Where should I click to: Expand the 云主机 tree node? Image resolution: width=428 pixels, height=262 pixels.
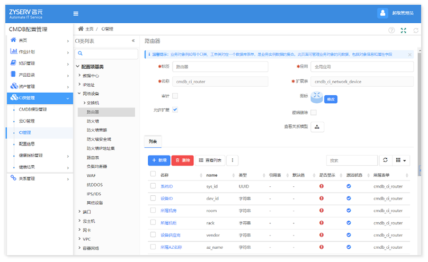coord(79,221)
